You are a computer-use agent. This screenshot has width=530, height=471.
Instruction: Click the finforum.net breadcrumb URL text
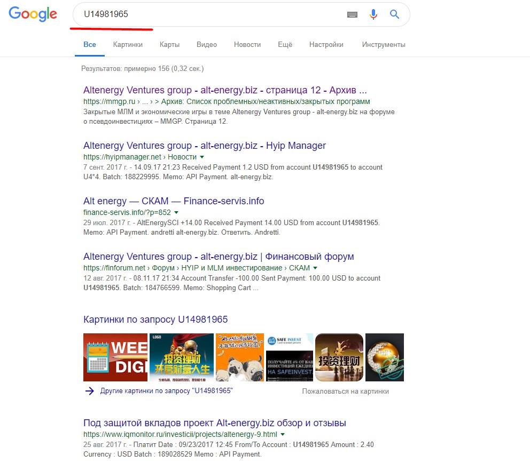pyautogui.click(x=197, y=268)
